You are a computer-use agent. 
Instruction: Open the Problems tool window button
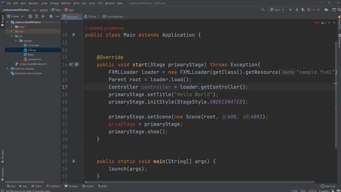[x=53, y=186]
